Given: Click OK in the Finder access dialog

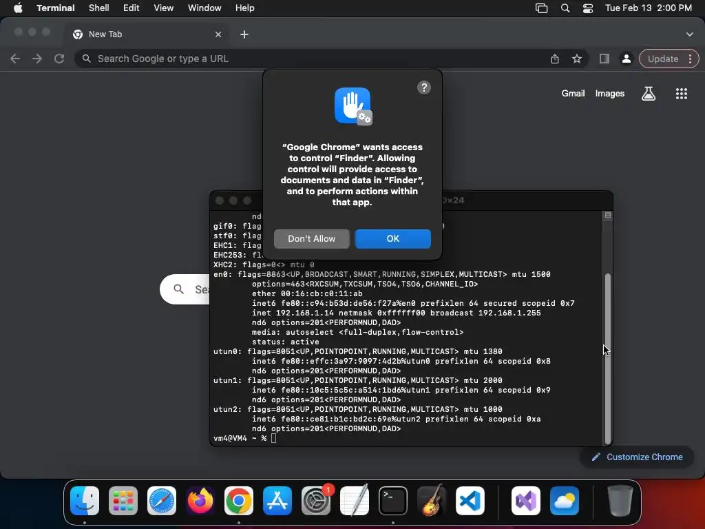Looking at the screenshot, I should click(393, 238).
